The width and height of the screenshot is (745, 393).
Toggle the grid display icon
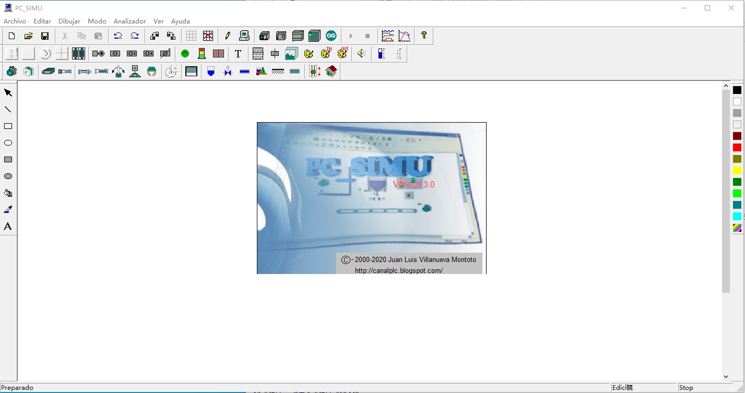[x=192, y=36]
